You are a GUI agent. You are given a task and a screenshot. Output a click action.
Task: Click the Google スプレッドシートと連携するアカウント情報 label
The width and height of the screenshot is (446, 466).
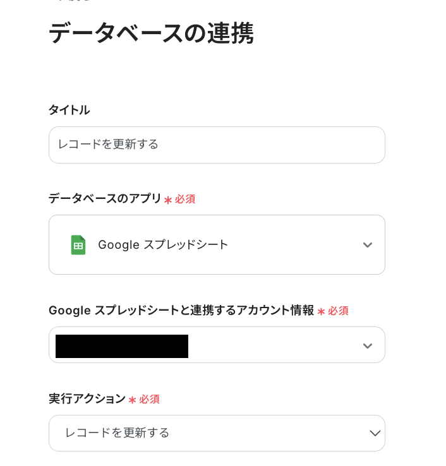(181, 311)
